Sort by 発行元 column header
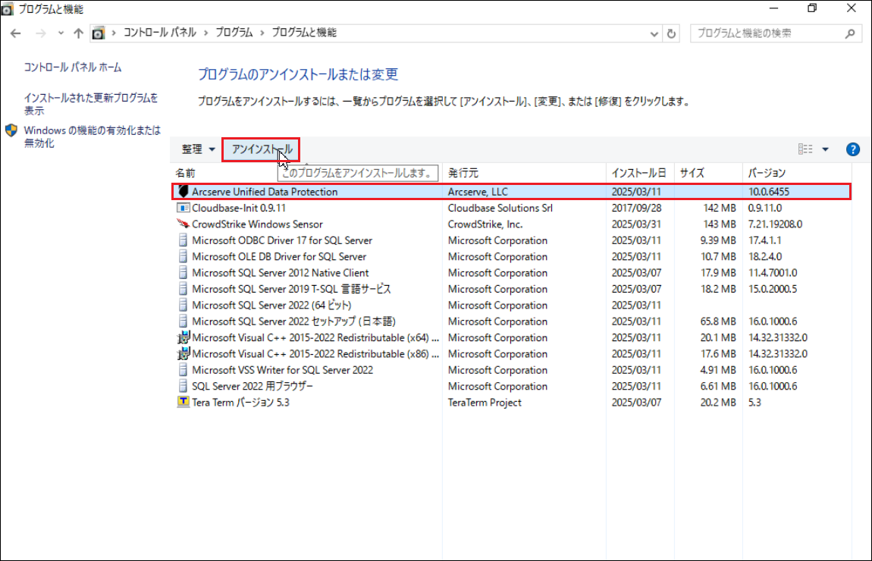This screenshot has height=561, width=872. click(463, 173)
